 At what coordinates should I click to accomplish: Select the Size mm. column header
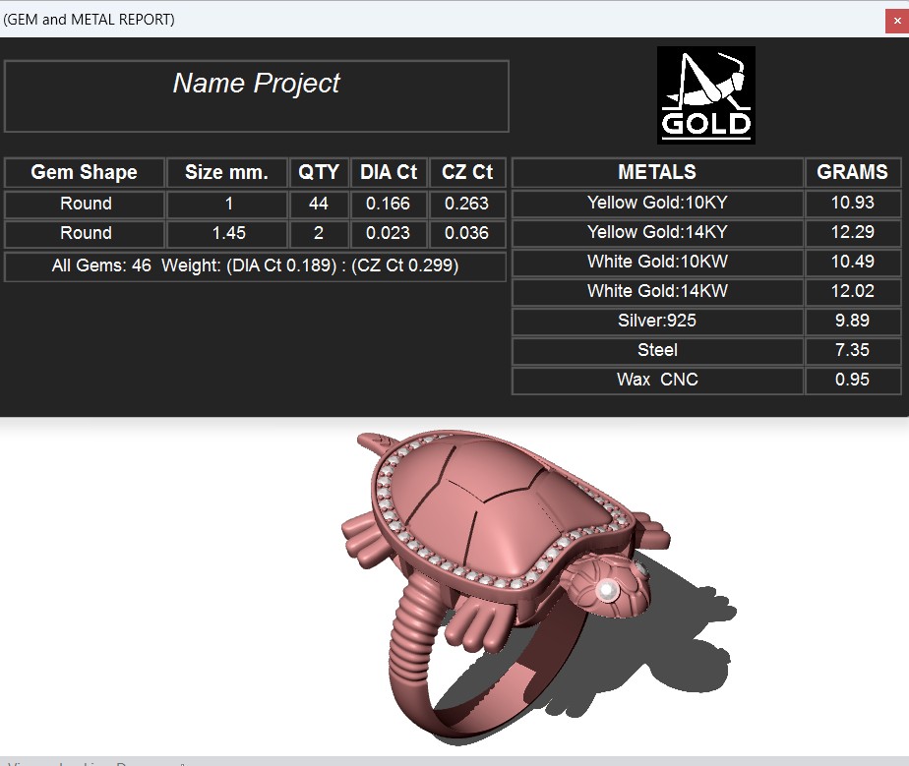click(x=226, y=172)
